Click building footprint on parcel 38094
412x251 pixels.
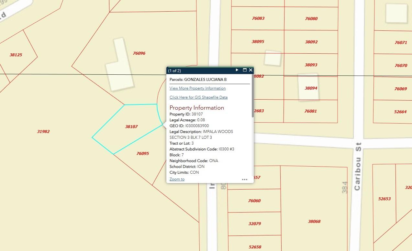(308, 87)
